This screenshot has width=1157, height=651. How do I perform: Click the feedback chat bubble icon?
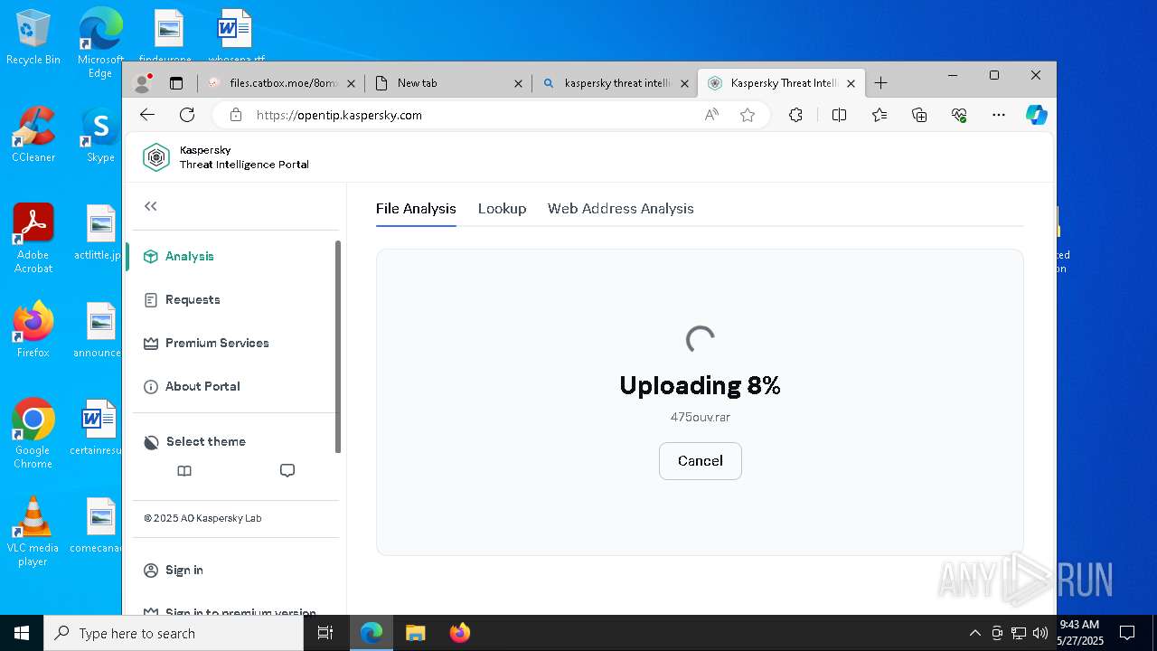(x=287, y=470)
